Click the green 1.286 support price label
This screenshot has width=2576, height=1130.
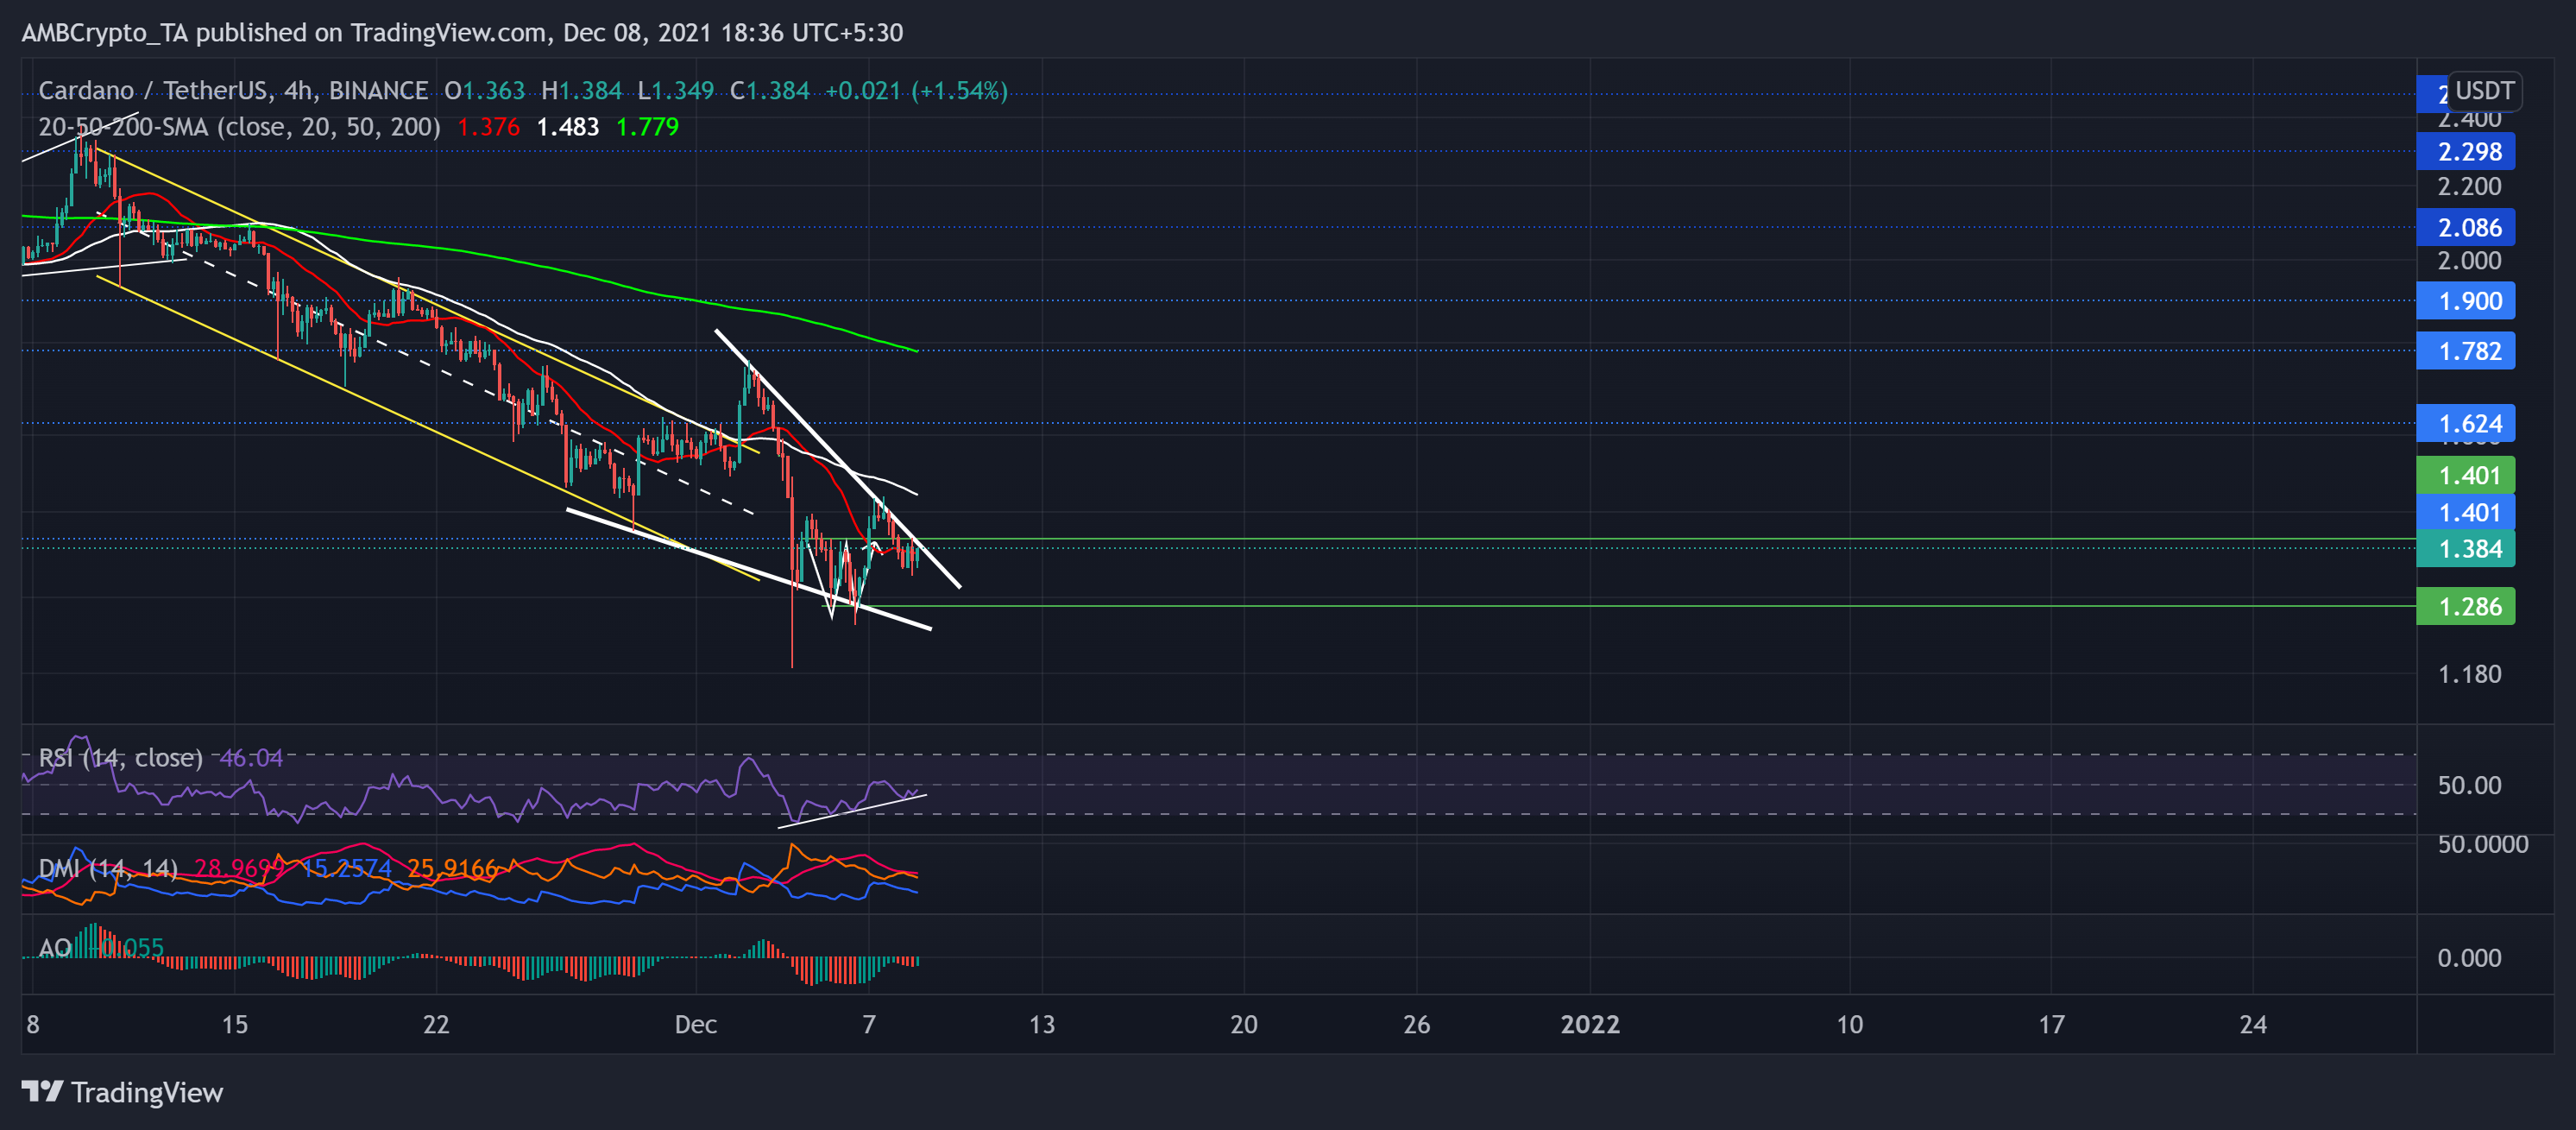(x=2466, y=606)
